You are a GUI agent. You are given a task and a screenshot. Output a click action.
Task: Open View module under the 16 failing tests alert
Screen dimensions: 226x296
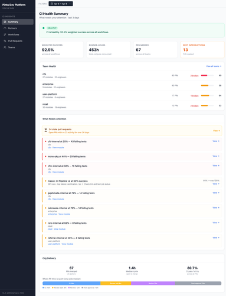coord(58,172)
